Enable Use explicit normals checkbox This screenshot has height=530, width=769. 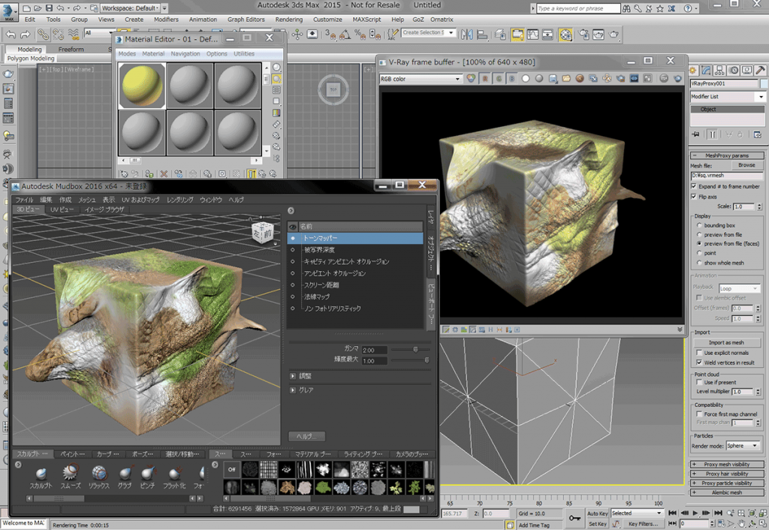pyautogui.click(x=698, y=353)
